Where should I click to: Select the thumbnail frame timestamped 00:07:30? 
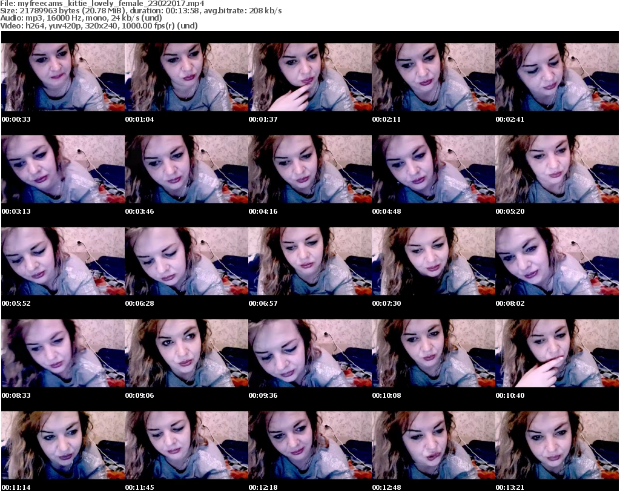pyautogui.click(x=434, y=262)
